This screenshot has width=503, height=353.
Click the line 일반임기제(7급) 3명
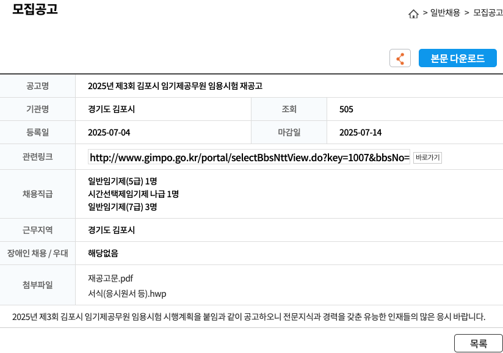point(122,207)
